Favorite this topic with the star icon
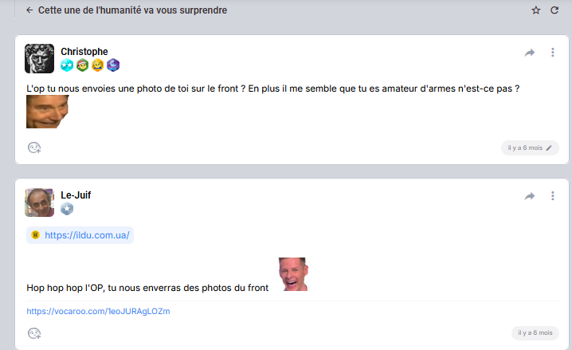The image size is (572, 350). [x=535, y=10]
